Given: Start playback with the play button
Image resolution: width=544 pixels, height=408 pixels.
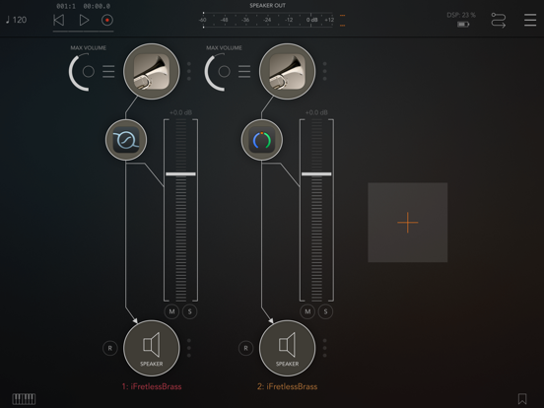Looking at the screenshot, I should 84,20.
